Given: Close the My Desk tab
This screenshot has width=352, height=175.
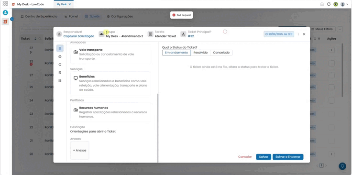Looking at the screenshot, I should coord(70,4).
